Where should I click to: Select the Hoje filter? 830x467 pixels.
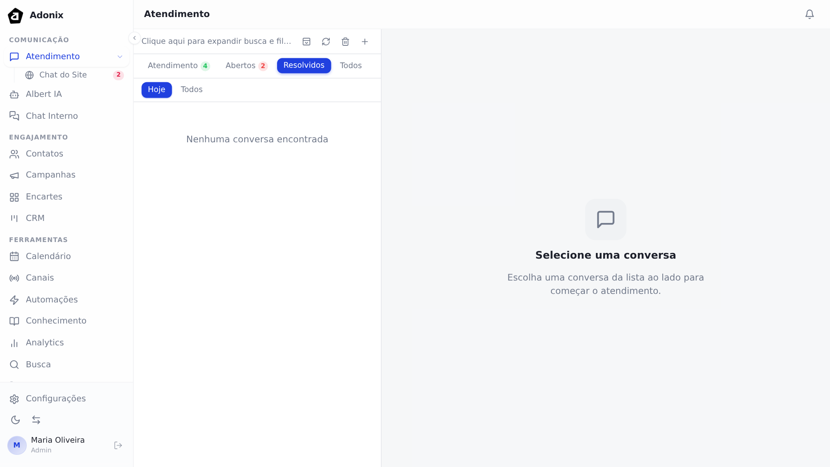click(156, 90)
